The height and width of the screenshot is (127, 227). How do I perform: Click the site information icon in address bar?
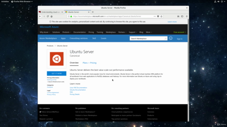[69, 17]
